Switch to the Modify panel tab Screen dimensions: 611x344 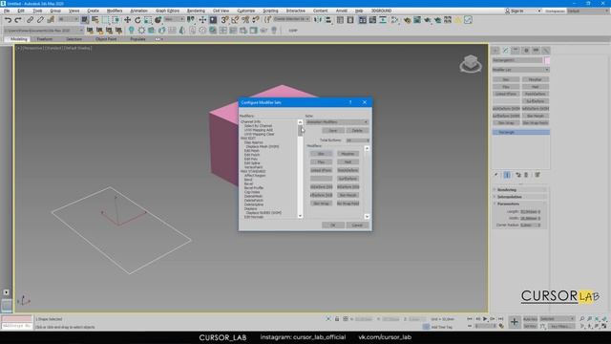[x=505, y=51]
